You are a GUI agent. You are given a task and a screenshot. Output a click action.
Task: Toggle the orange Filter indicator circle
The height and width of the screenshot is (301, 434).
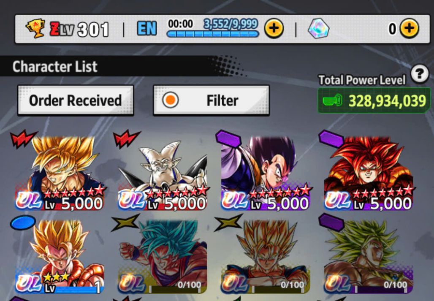[170, 100]
